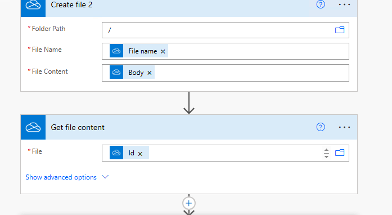
Task: Click the Folder Path input field
Action: coord(226,30)
